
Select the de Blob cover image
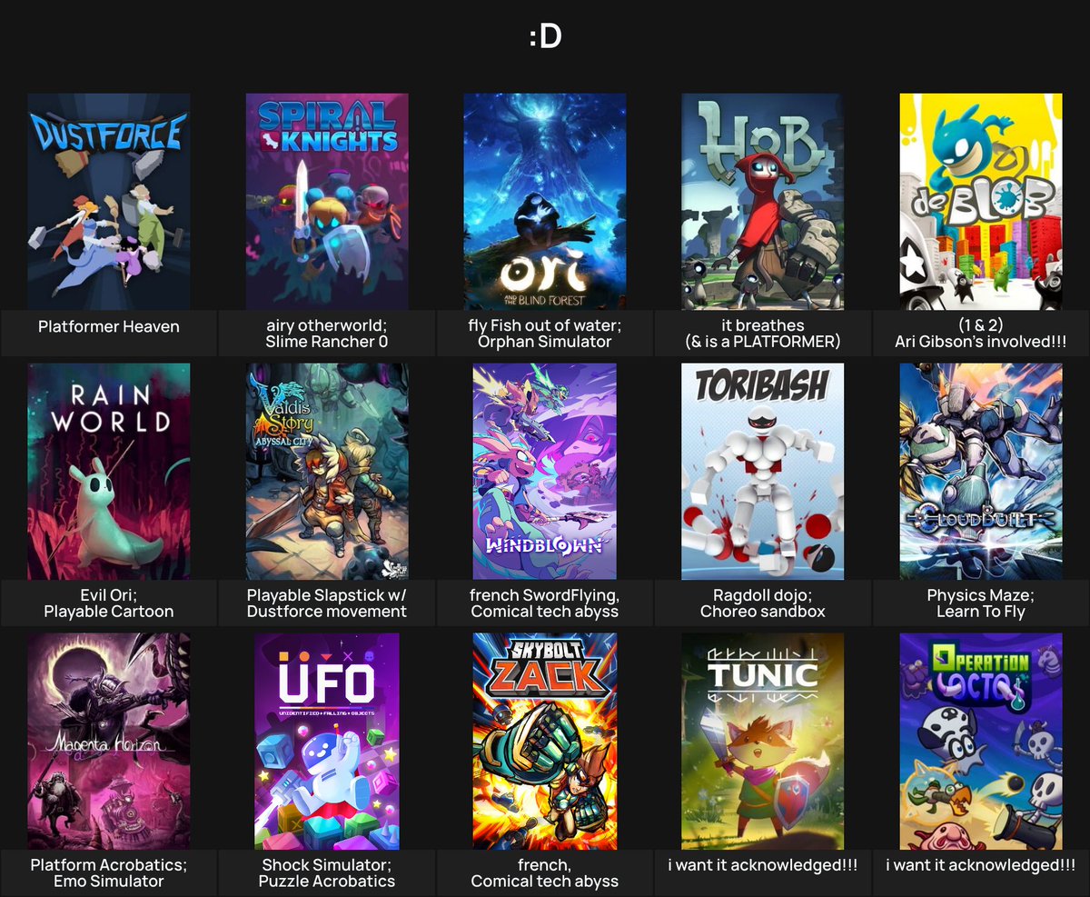tap(981, 202)
